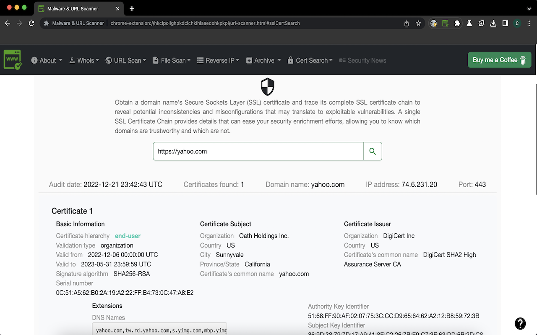Click the profile avatar C icon
Screen dimensions: 537x335
pos(517,23)
